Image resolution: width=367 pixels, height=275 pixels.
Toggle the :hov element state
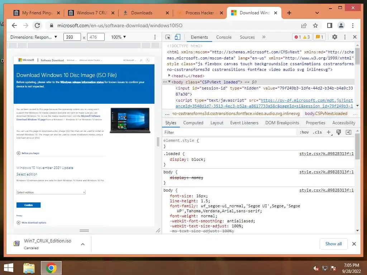[304, 132]
